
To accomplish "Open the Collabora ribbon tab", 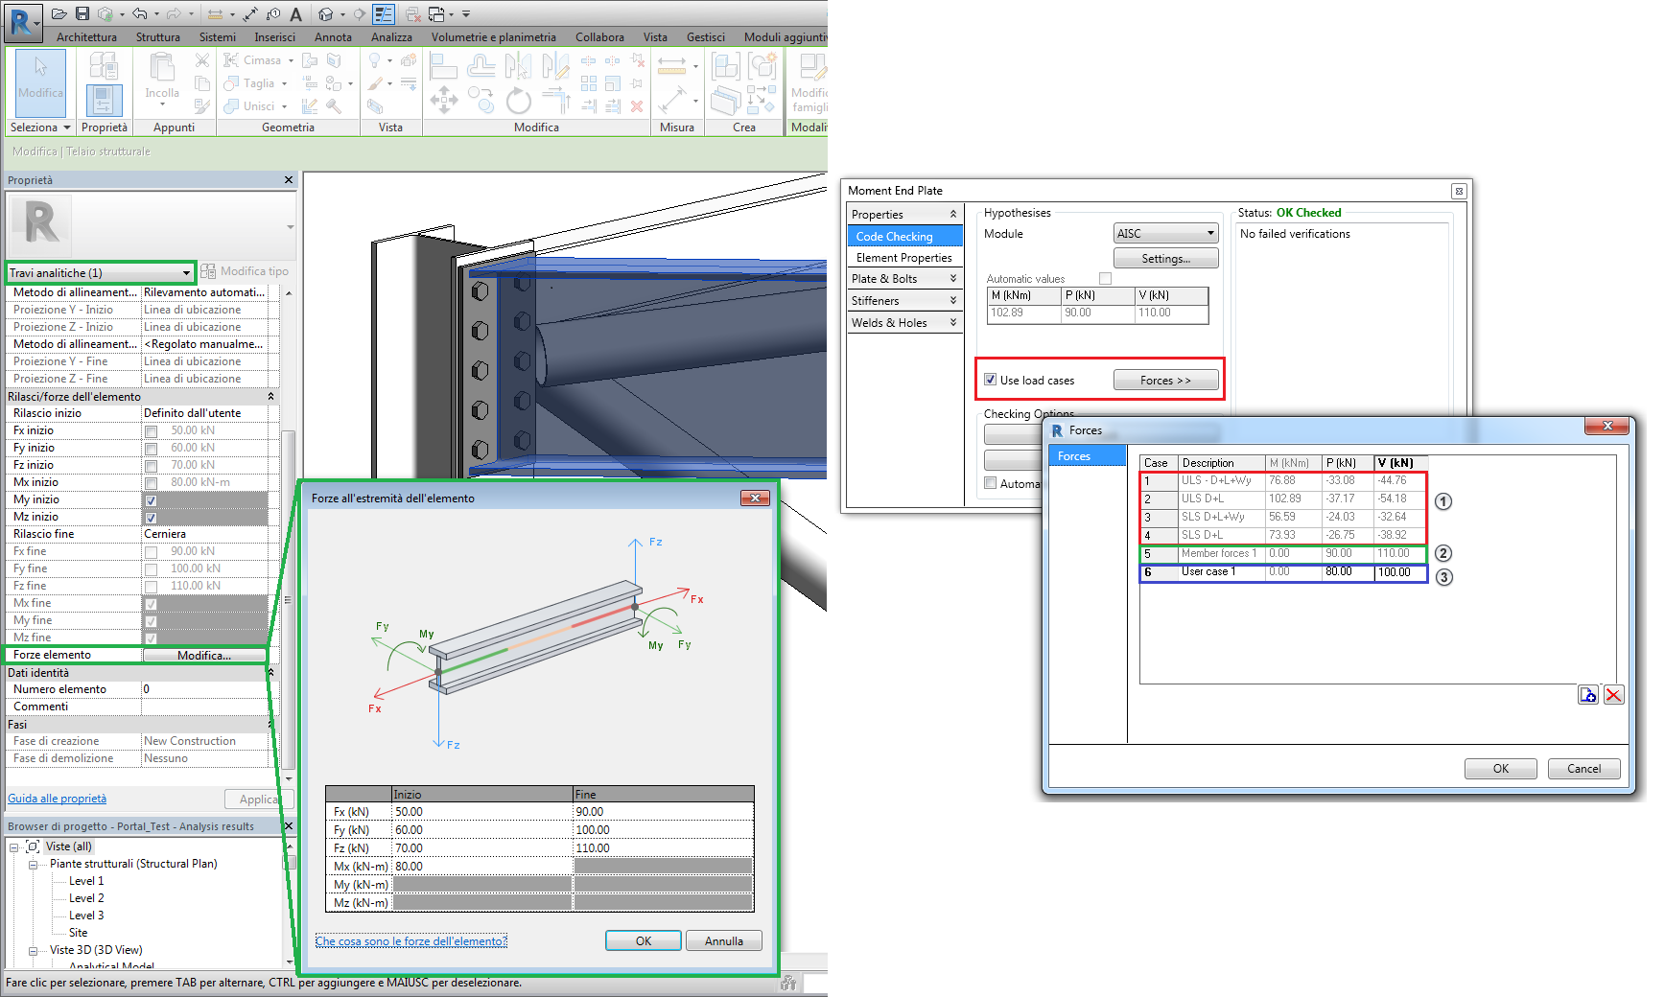I will click(599, 36).
